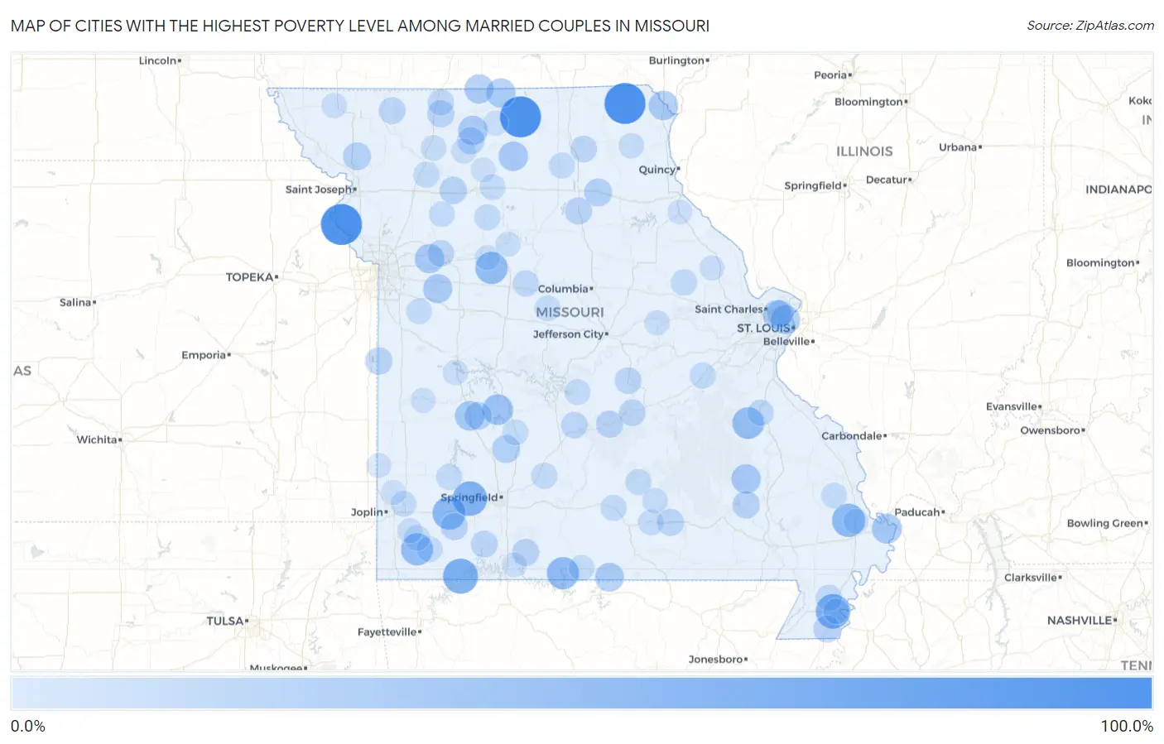Click the dark bubble southwest of Saint Joseph

(x=341, y=223)
